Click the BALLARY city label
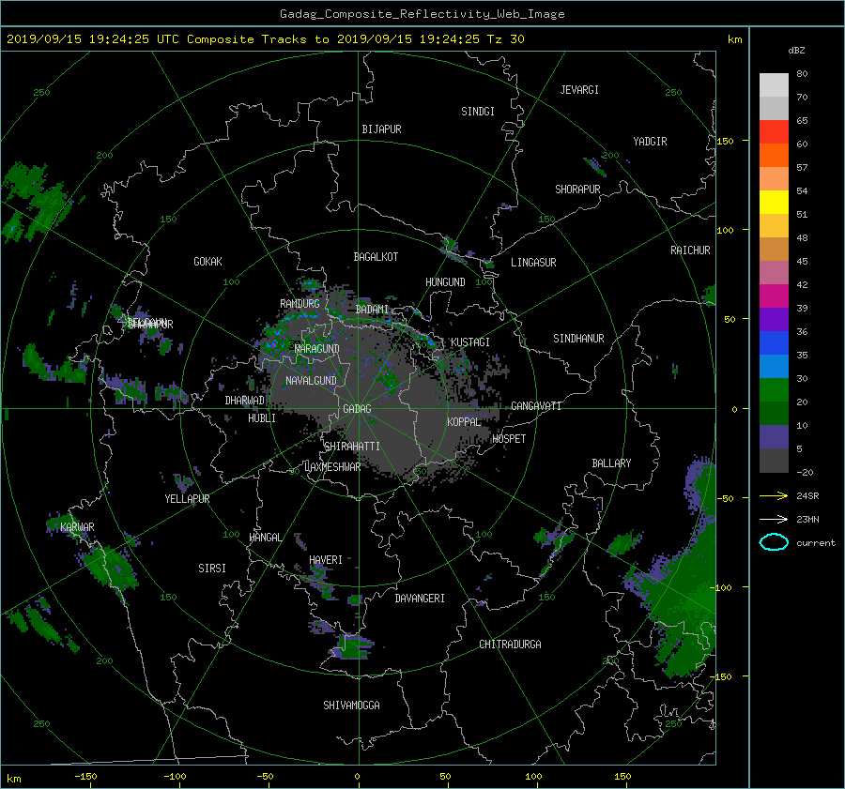This screenshot has width=845, height=789. [x=611, y=463]
